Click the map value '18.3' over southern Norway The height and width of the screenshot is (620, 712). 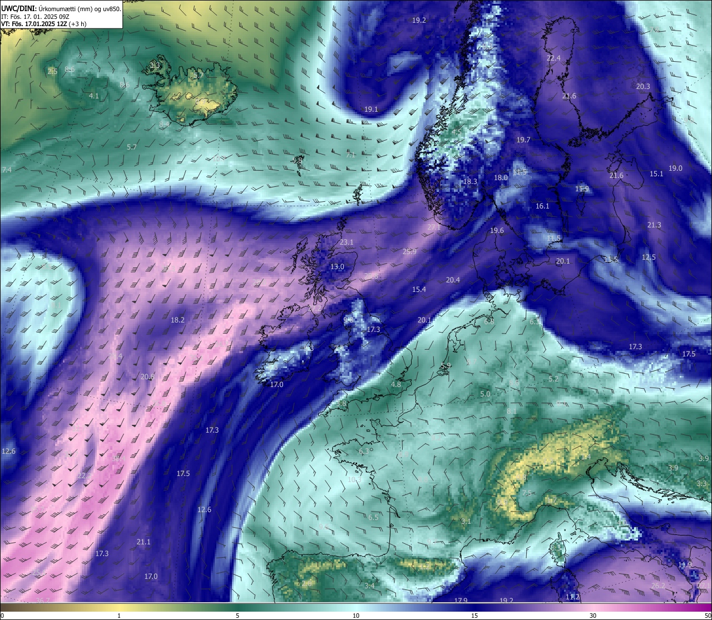470,181
